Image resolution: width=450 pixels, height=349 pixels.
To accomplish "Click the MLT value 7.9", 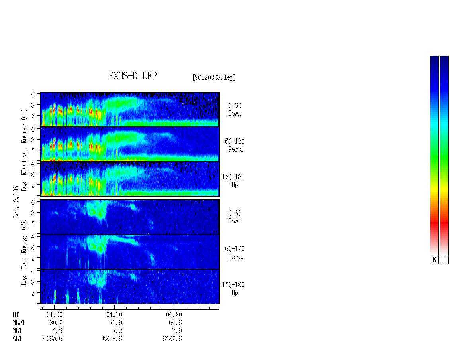I will point(177,331).
